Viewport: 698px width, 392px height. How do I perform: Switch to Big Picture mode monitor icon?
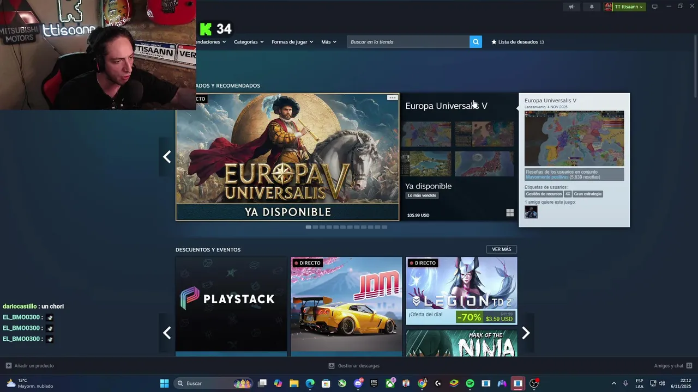[x=655, y=7]
